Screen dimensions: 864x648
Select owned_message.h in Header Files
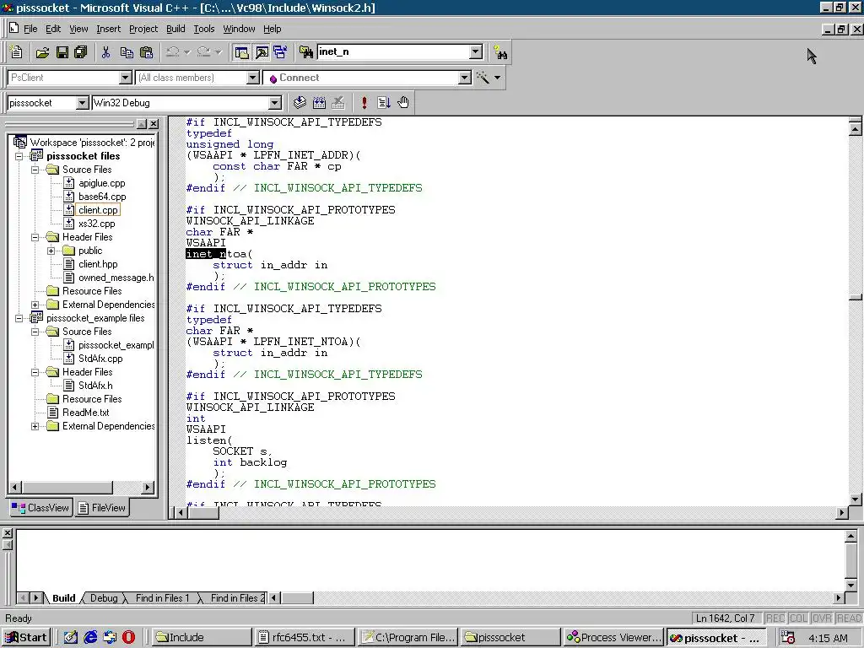click(116, 278)
